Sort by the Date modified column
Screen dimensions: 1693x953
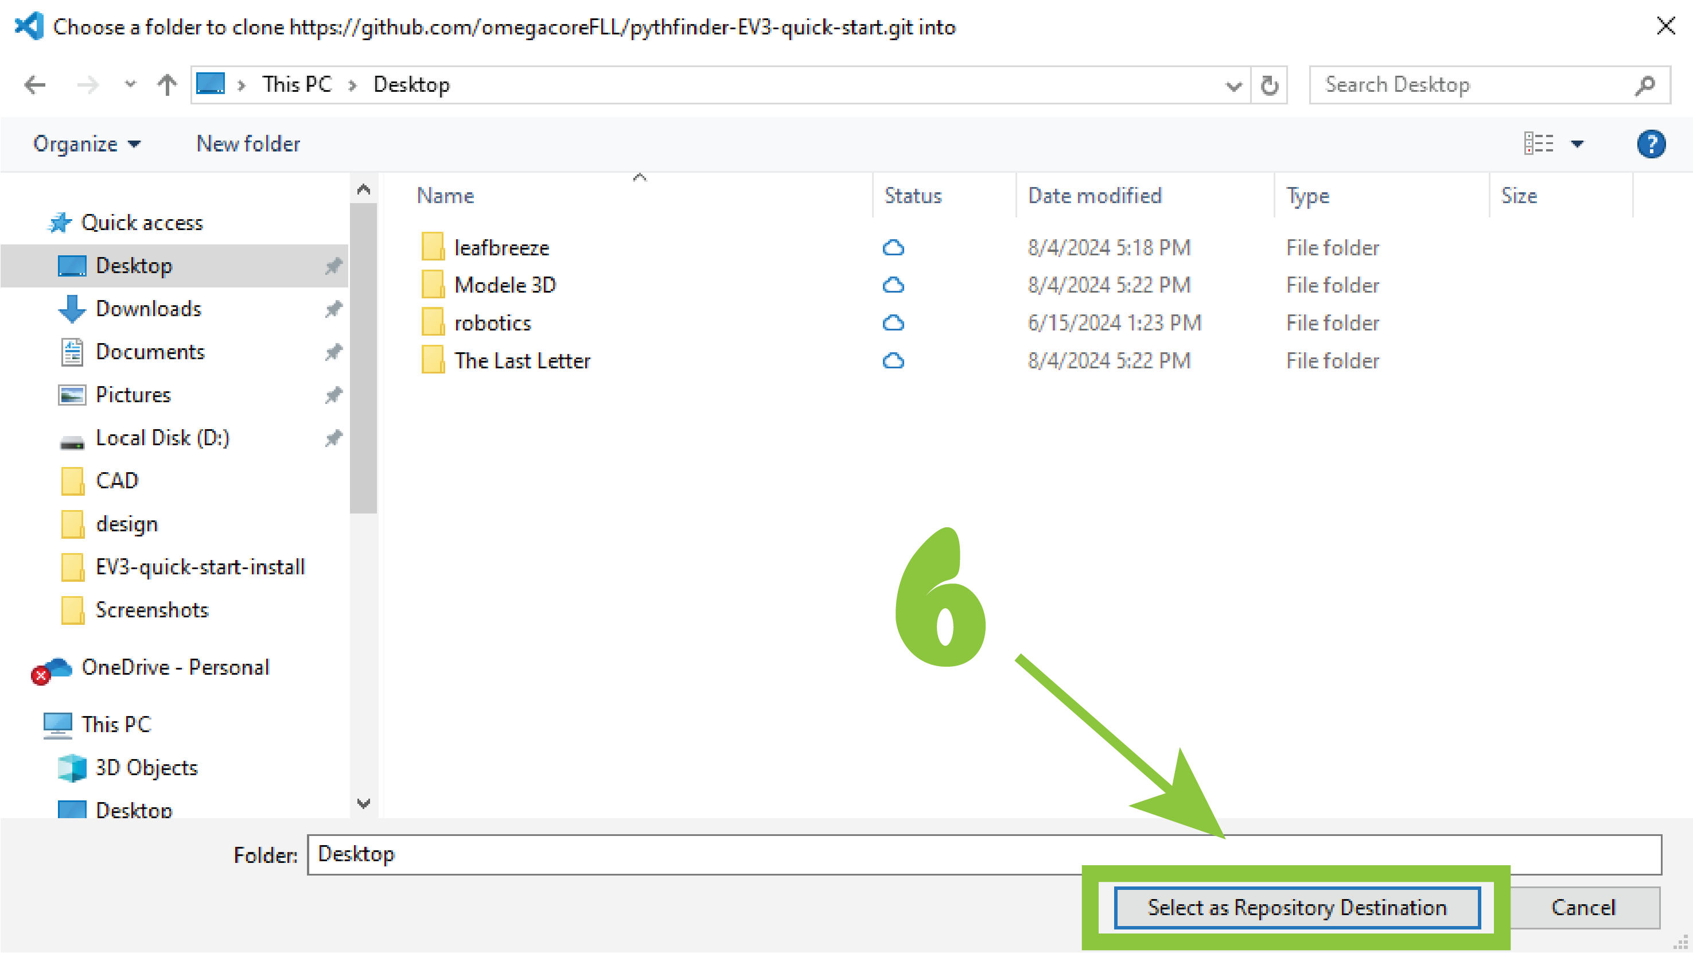pos(1094,196)
